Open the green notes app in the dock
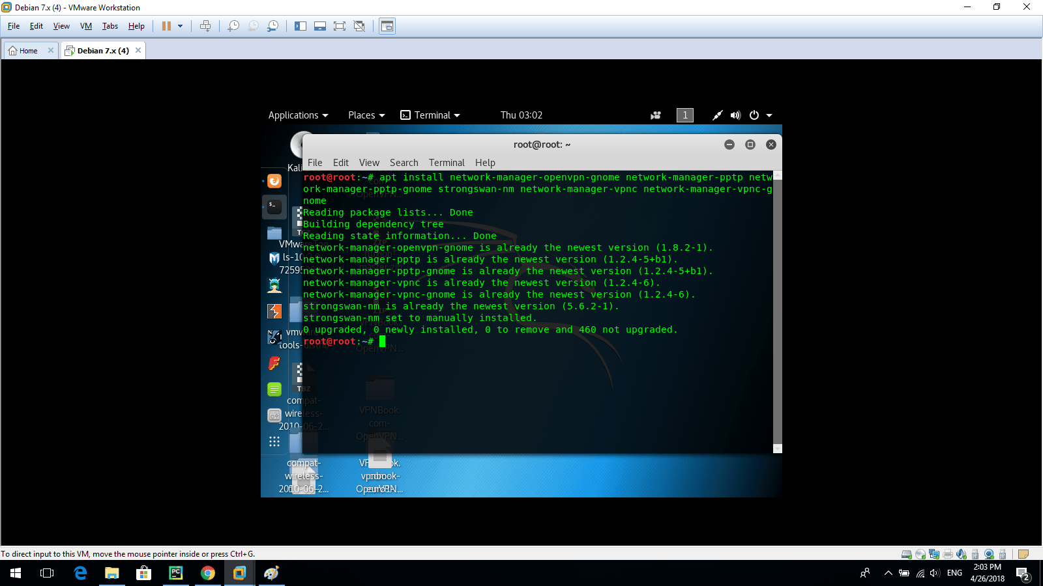 (x=274, y=389)
